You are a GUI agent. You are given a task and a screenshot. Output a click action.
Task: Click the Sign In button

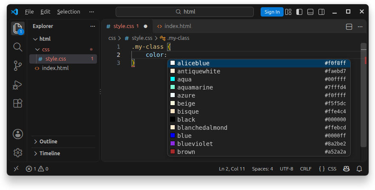[272, 12]
